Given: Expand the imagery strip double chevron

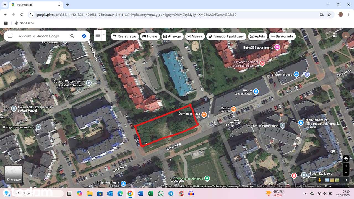Looking at the screenshot, I should (345, 180).
